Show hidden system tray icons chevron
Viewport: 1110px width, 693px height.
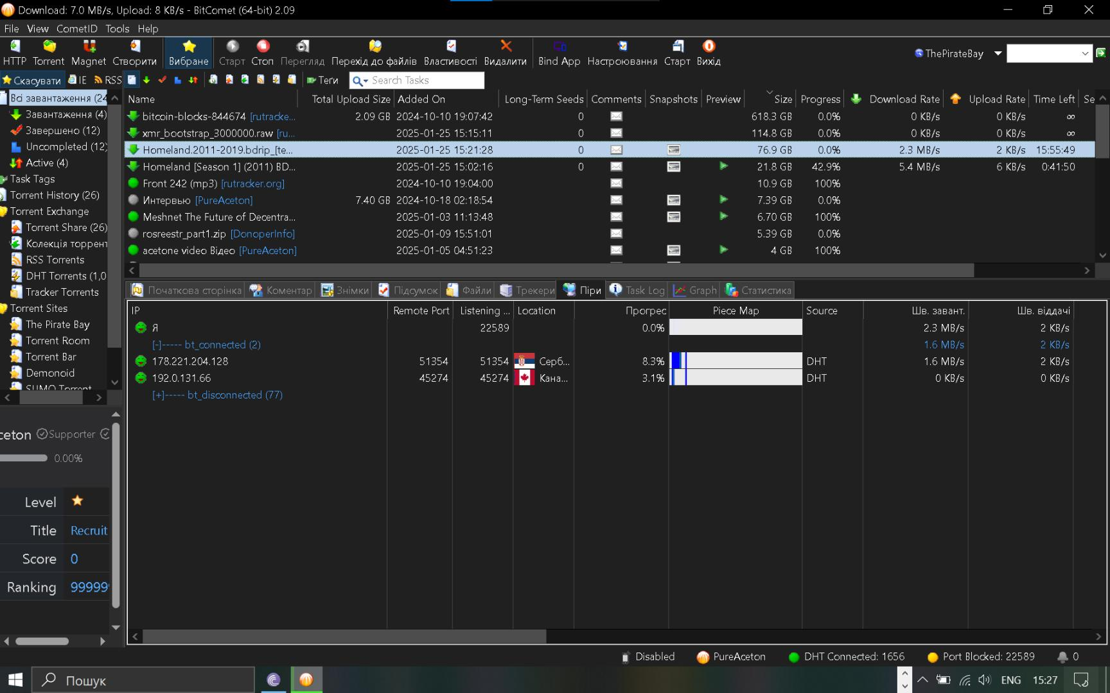[922, 680]
